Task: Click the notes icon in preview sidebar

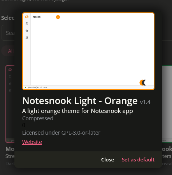Action: pos(27,17)
